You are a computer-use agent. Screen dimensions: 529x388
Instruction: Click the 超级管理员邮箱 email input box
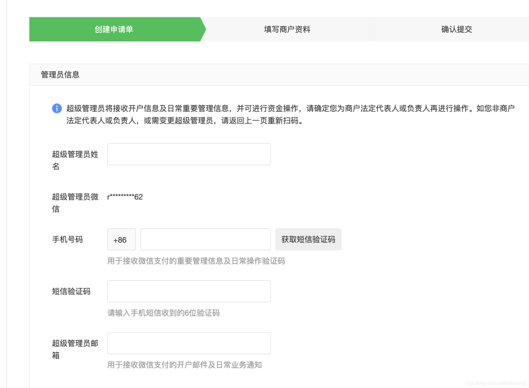point(189,343)
